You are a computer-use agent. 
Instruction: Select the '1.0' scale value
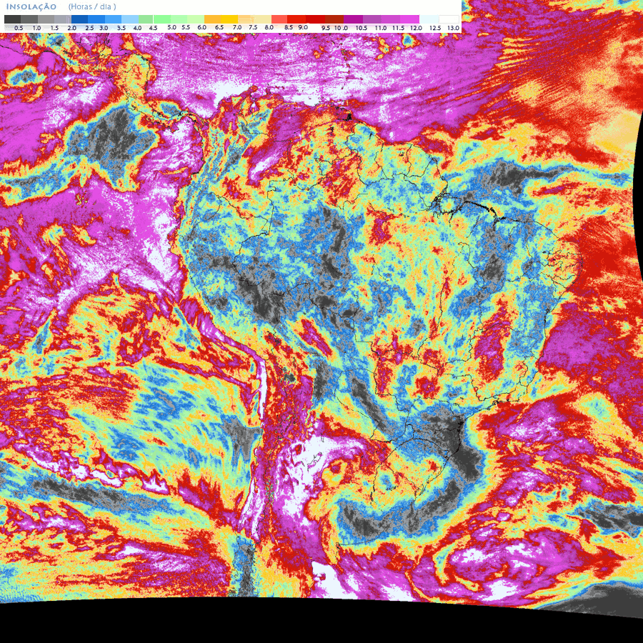[36, 29]
